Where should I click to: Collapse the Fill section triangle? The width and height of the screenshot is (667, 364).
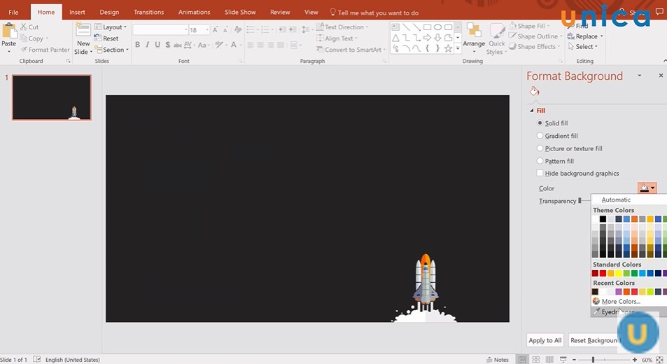[x=531, y=111]
